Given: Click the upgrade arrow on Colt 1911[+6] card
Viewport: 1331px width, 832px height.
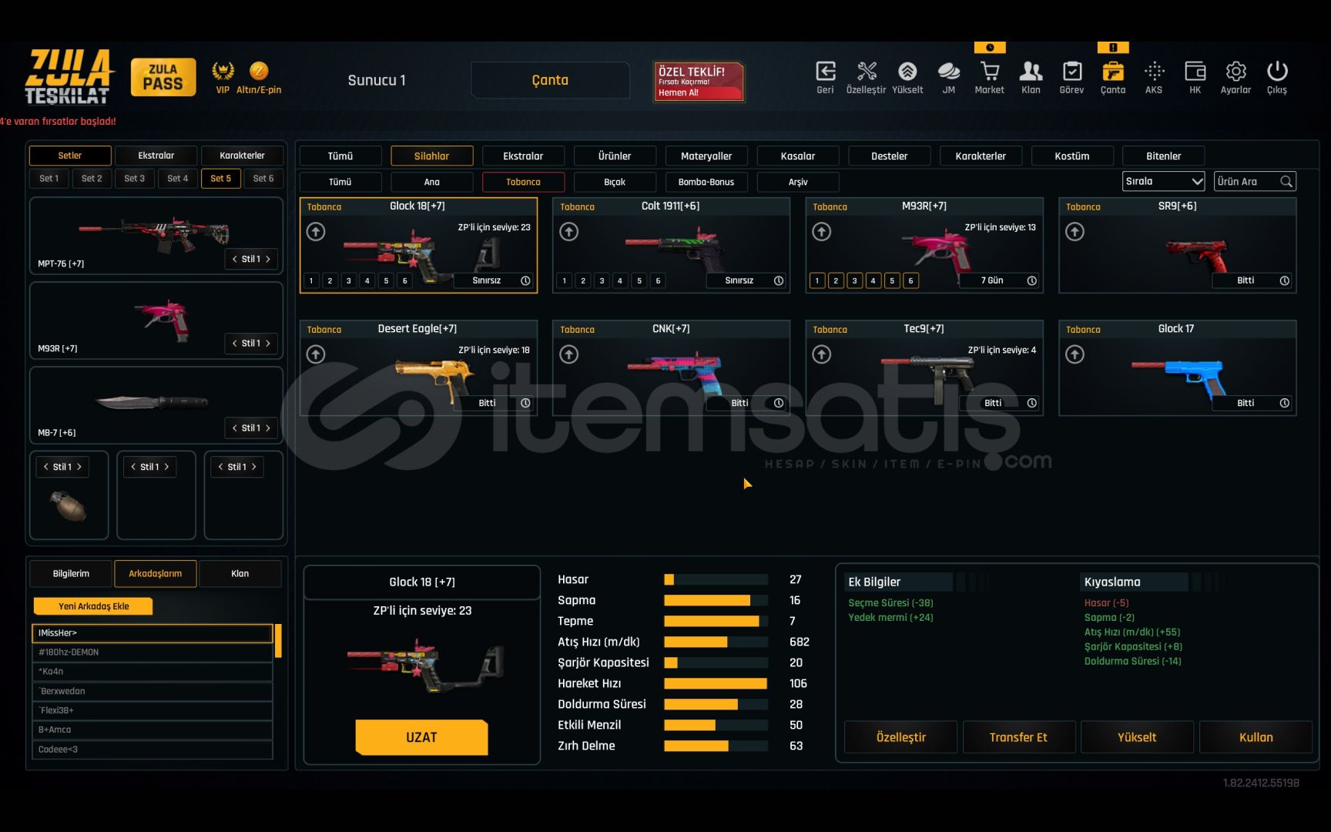Looking at the screenshot, I should (x=569, y=231).
